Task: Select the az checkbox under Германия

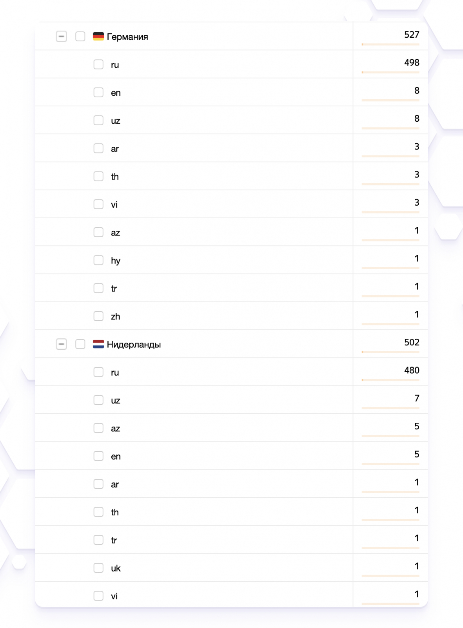Action: pos(98,232)
